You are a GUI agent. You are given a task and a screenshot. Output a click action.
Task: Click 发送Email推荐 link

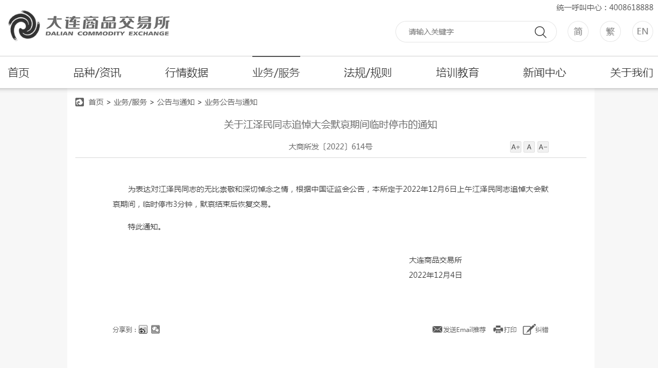(x=464, y=330)
